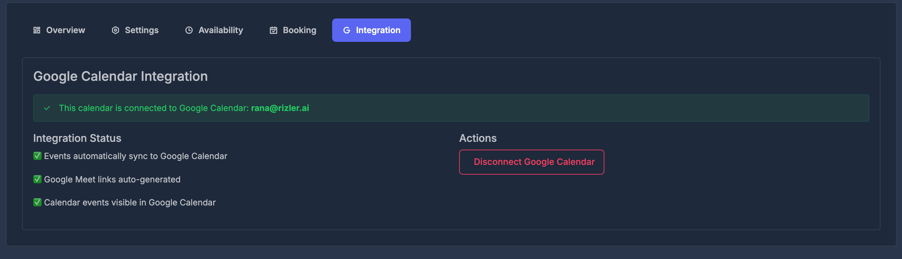Go to the Availability tab
Screen dimensions: 902x259
214,31
